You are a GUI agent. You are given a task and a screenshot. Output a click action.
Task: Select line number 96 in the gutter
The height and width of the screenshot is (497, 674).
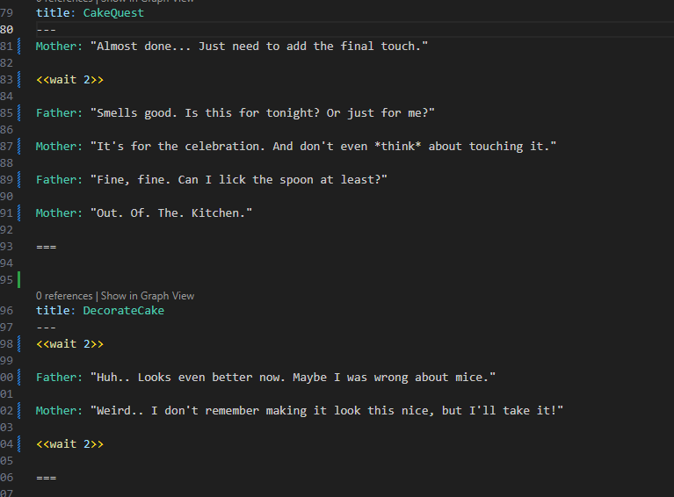pyautogui.click(x=7, y=311)
